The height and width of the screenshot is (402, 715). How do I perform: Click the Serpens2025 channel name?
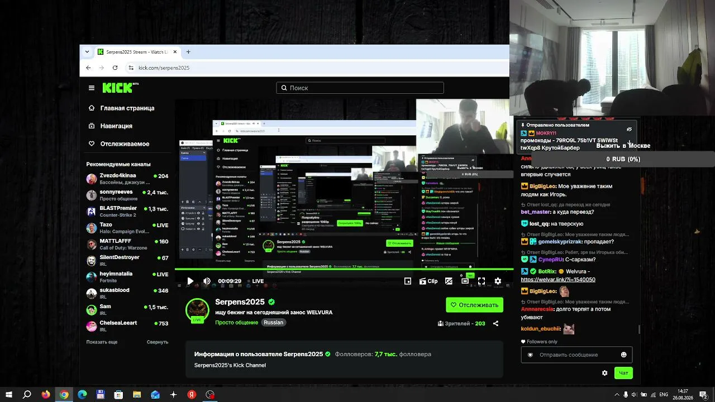(240, 302)
